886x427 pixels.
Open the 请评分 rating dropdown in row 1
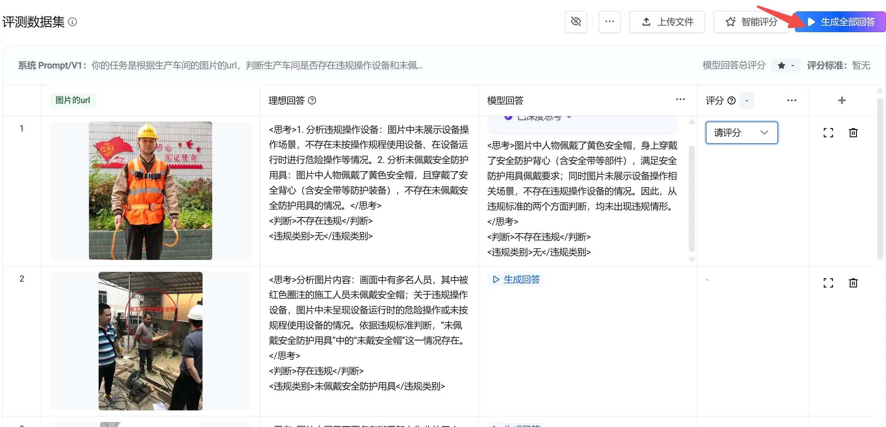(x=742, y=132)
